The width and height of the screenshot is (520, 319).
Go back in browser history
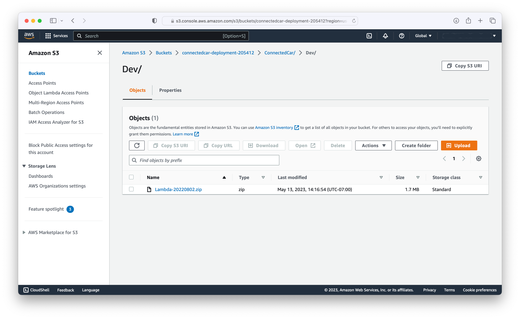pyautogui.click(x=73, y=21)
